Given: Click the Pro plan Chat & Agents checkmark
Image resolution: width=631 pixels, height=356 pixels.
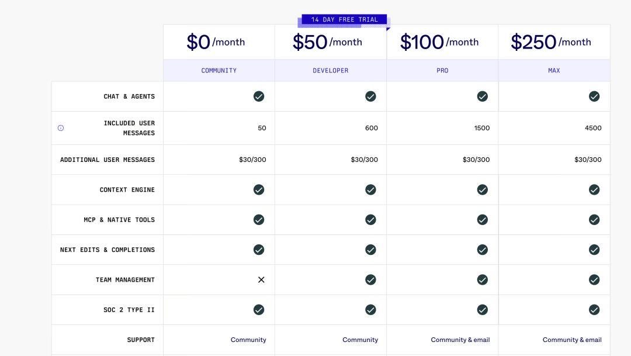Looking at the screenshot, I should (x=482, y=96).
